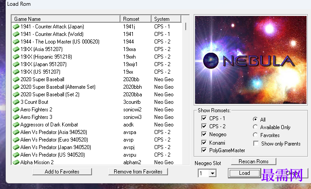Click the Load button

click(x=244, y=173)
